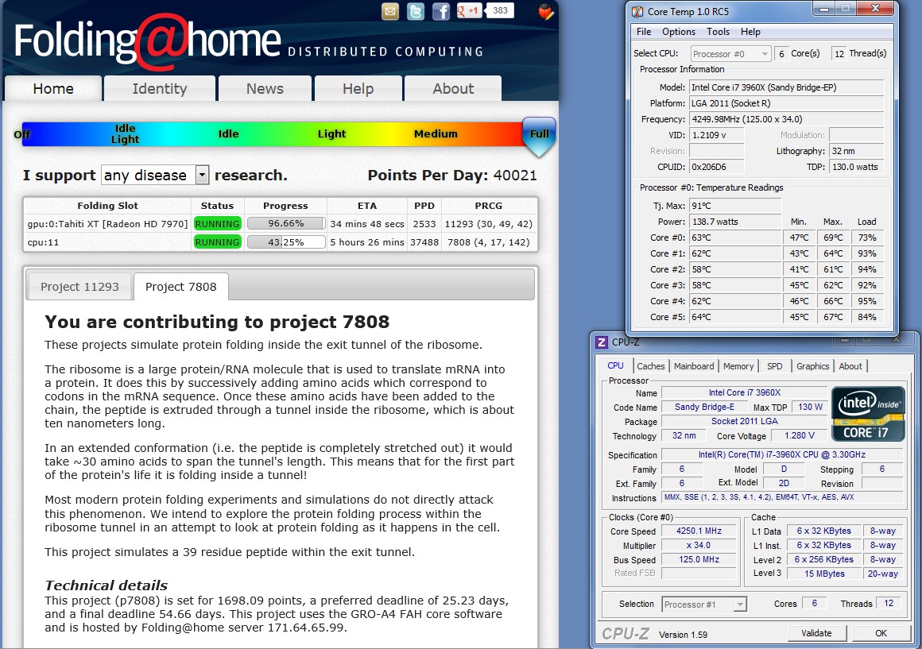Image resolution: width=922 pixels, height=649 pixels.
Task: Click the CPU-Z Specification field
Action: pos(782,454)
